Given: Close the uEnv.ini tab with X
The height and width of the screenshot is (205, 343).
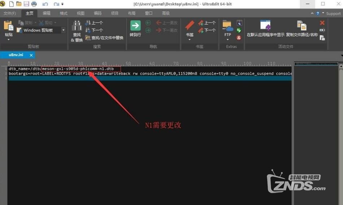Looking at the screenshot, I should (x=31, y=55).
